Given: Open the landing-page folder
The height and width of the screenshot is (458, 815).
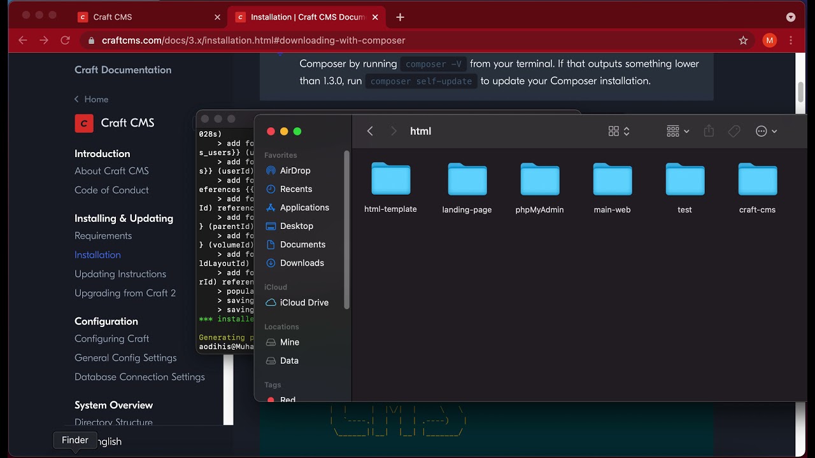Looking at the screenshot, I should pos(467,187).
